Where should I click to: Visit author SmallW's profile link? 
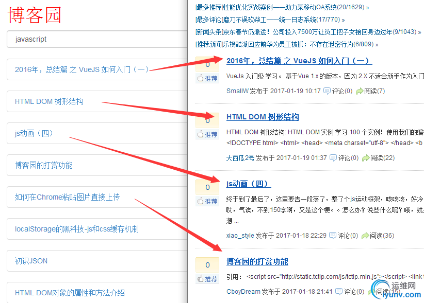237,91
